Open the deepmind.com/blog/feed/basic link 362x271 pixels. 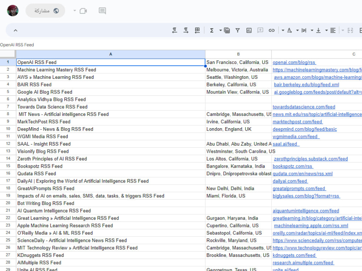[x=305, y=129]
